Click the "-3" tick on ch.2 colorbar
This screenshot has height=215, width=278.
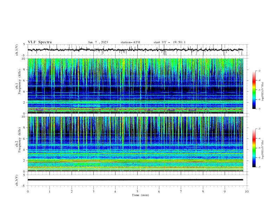click(259, 129)
